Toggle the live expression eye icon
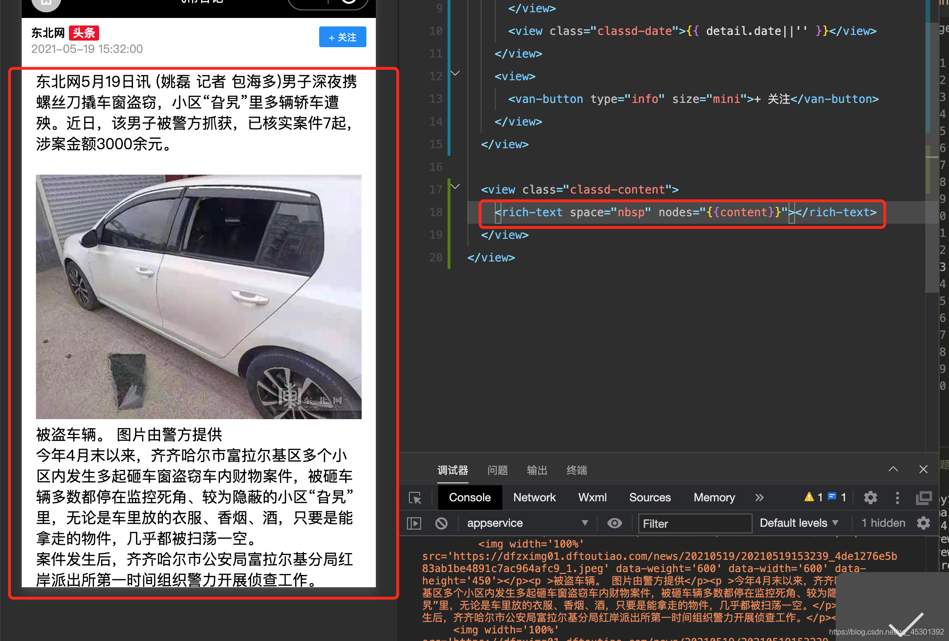 [x=614, y=523]
